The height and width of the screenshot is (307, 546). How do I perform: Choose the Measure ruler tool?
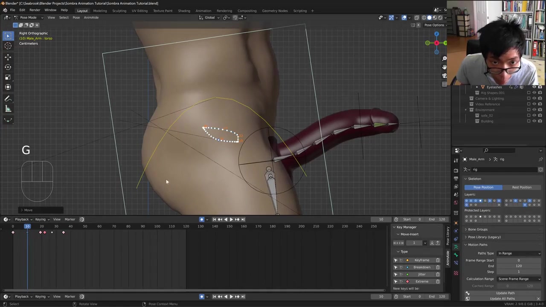click(x=8, y=109)
